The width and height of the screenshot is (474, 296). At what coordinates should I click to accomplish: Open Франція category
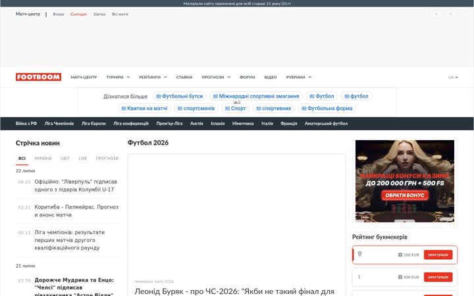click(289, 124)
